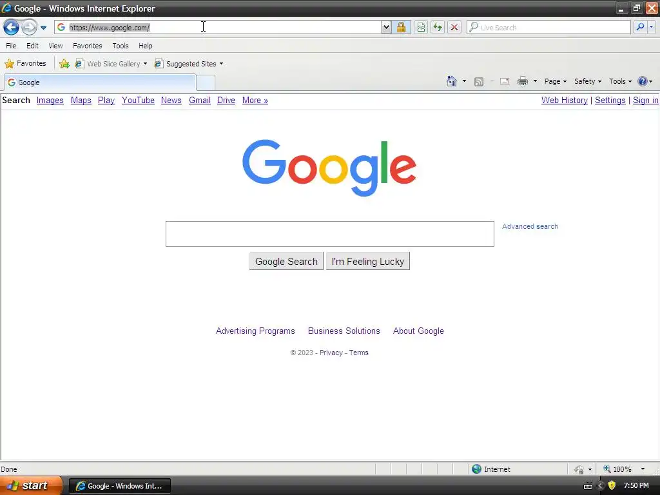Viewport: 660px width, 495px height.
Task: Go back with the Back arrow button
Action: (x=12, y=27)
